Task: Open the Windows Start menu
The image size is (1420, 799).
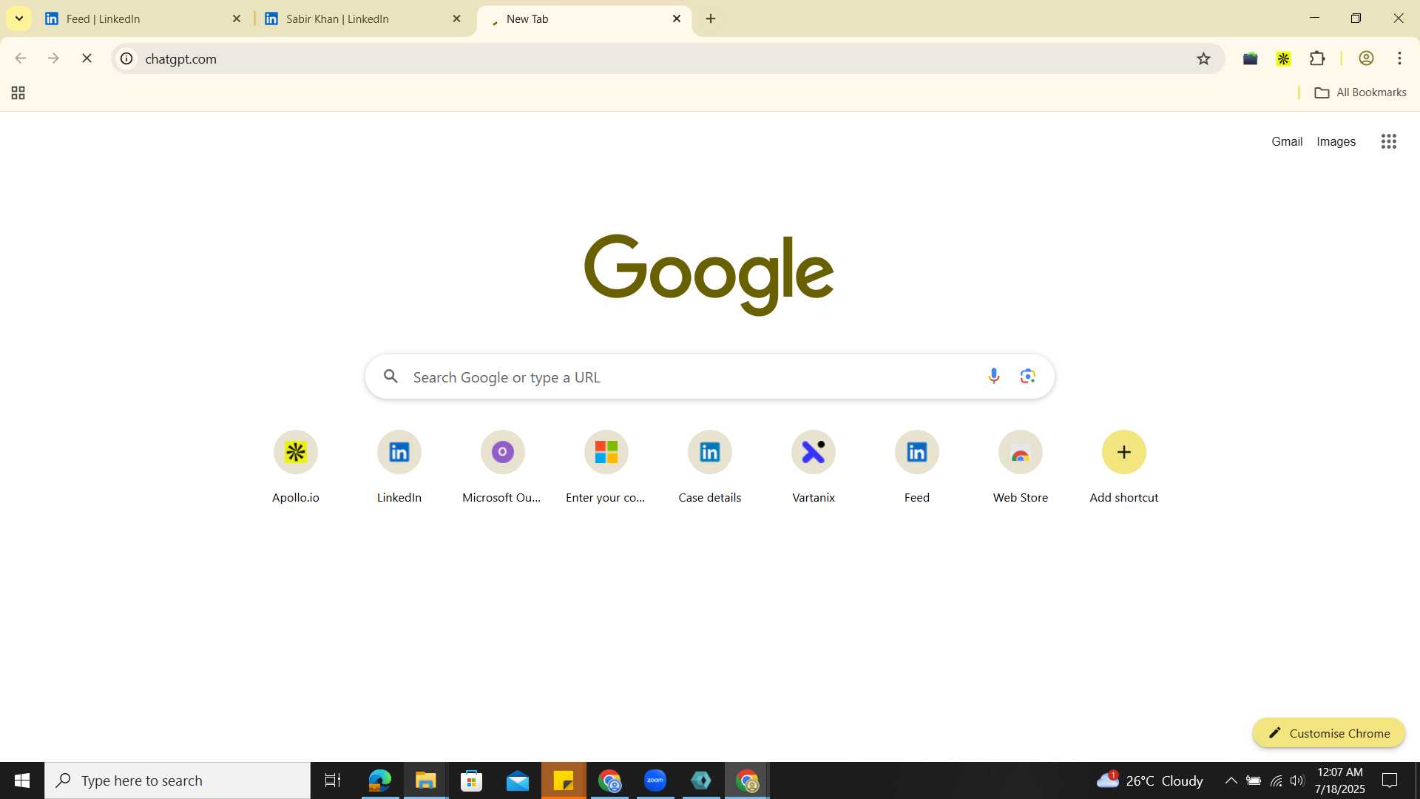Action: click(22, 781)
